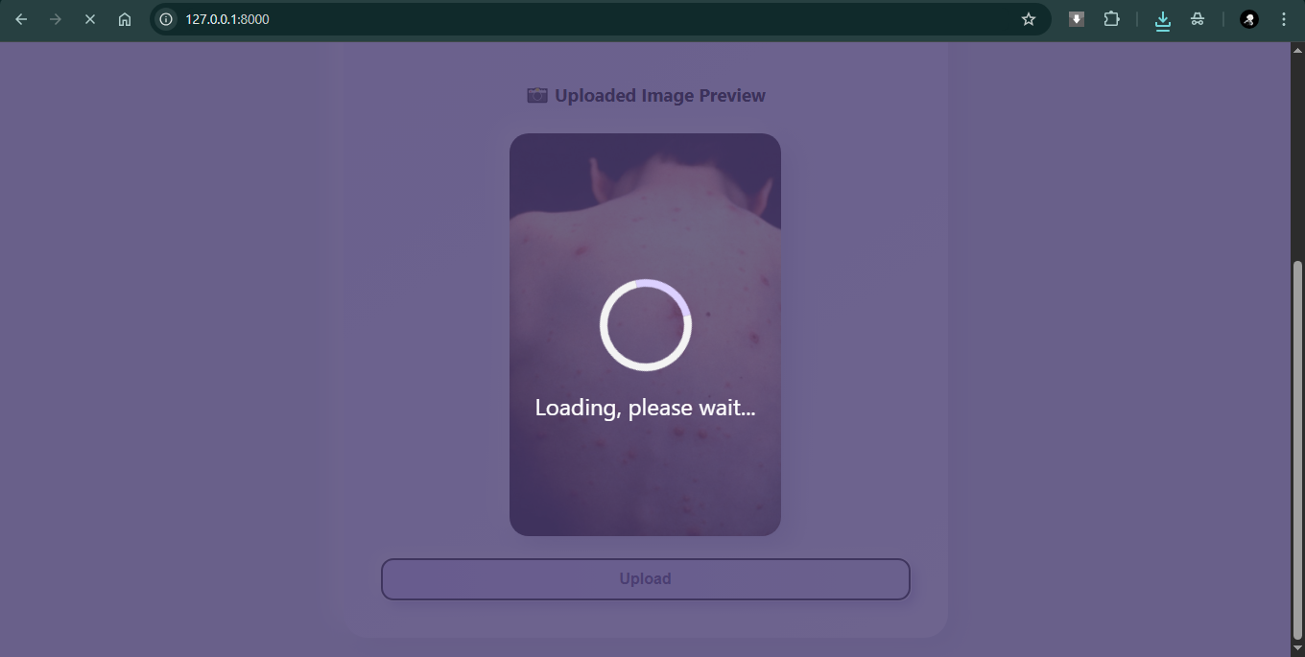Click the vertical scrollbar thumb
Image resolution: width=1305 pixels, height=657 pixels.
click(1297, 450)
